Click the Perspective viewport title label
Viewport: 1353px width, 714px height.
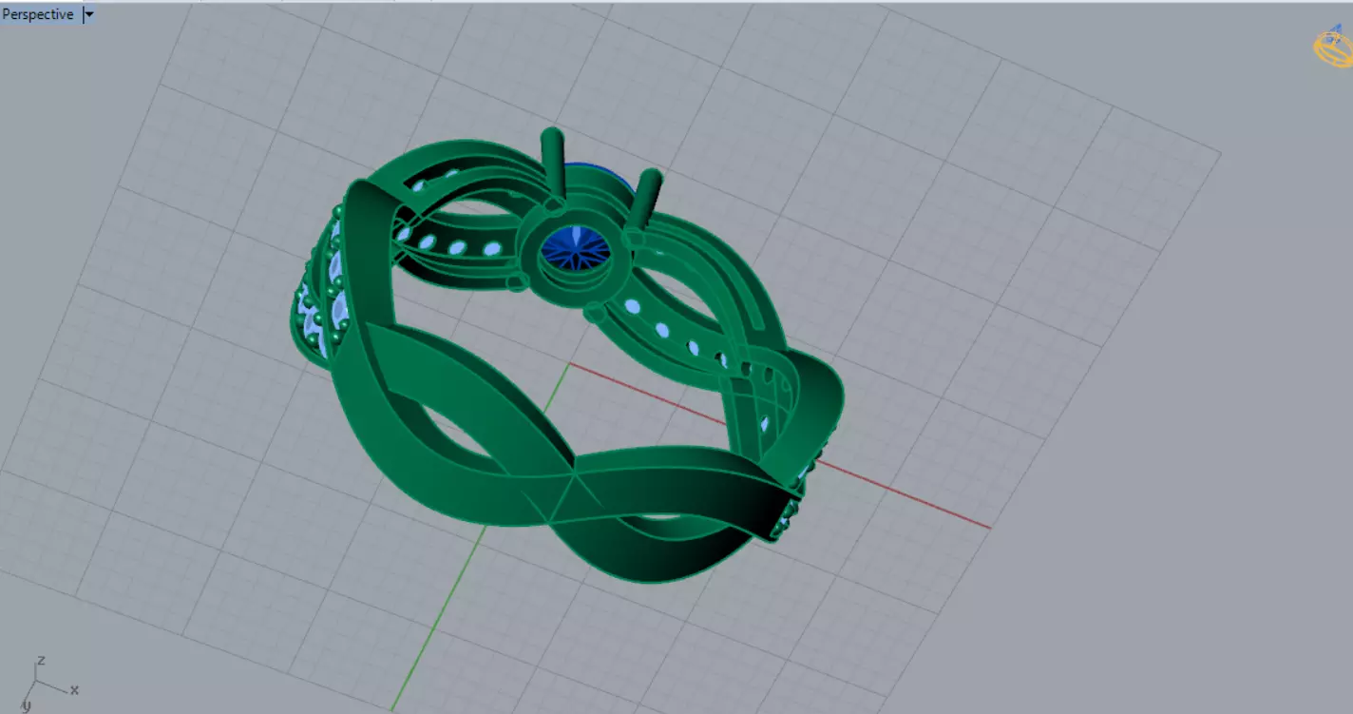[39, 14]
